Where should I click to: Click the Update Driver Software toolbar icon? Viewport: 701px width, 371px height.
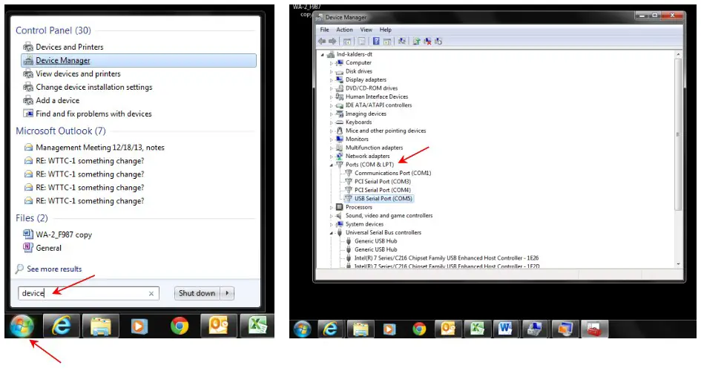(416, 41)
